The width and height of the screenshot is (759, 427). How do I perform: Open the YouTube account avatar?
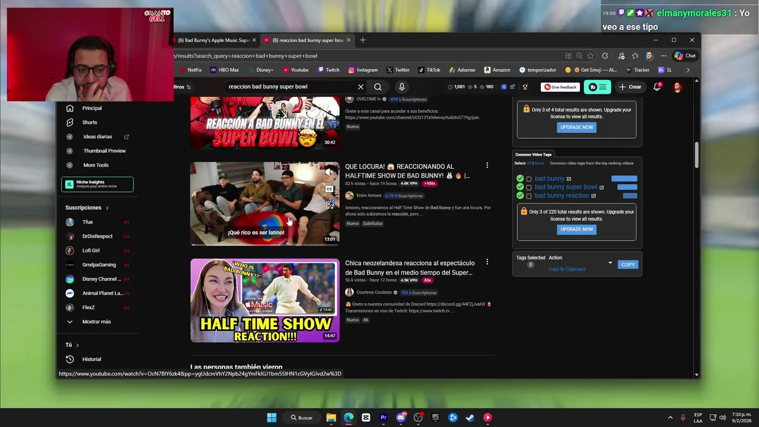[677, 87]
